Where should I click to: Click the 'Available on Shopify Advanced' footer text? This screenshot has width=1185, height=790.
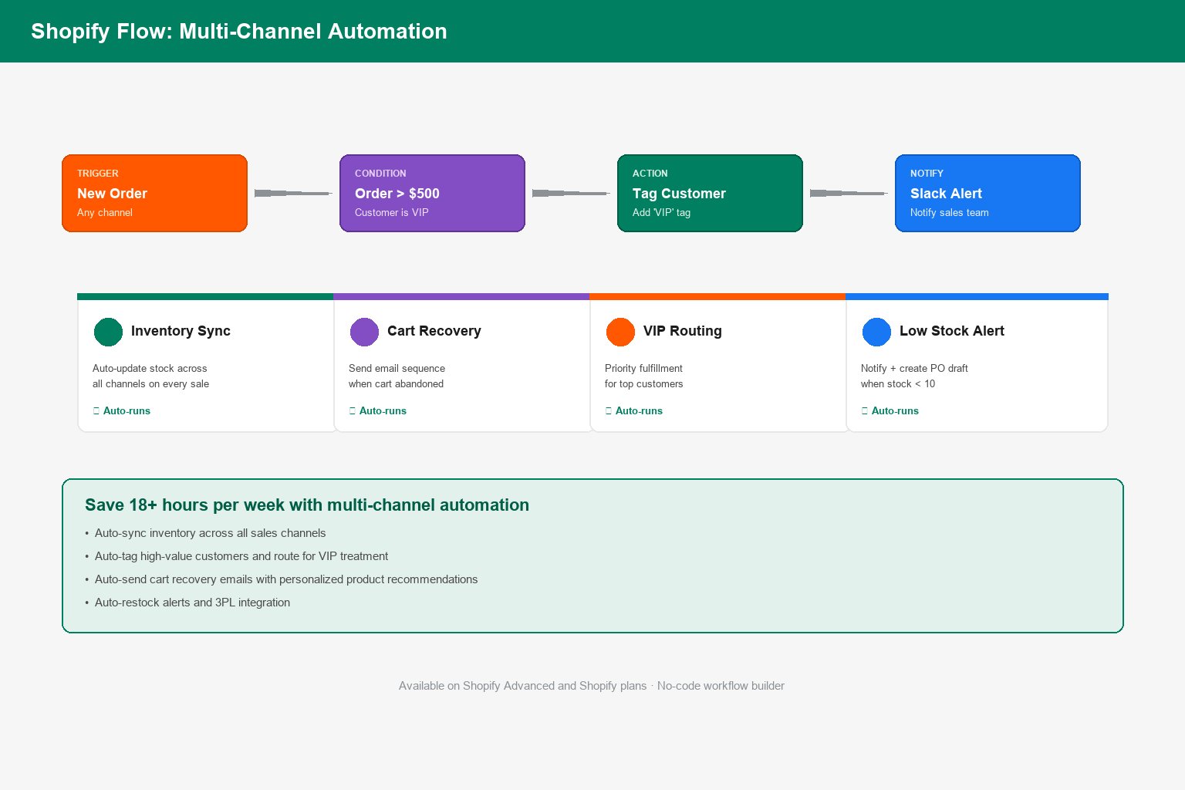[592, 686]
